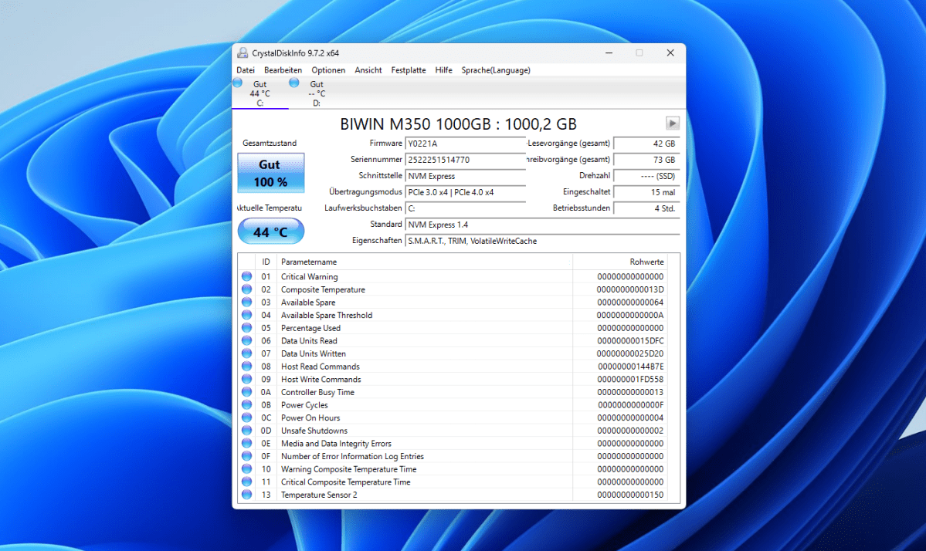926x551 pixels.
Task: Click the arrow to show the next drive
Action: click(672, 122)
